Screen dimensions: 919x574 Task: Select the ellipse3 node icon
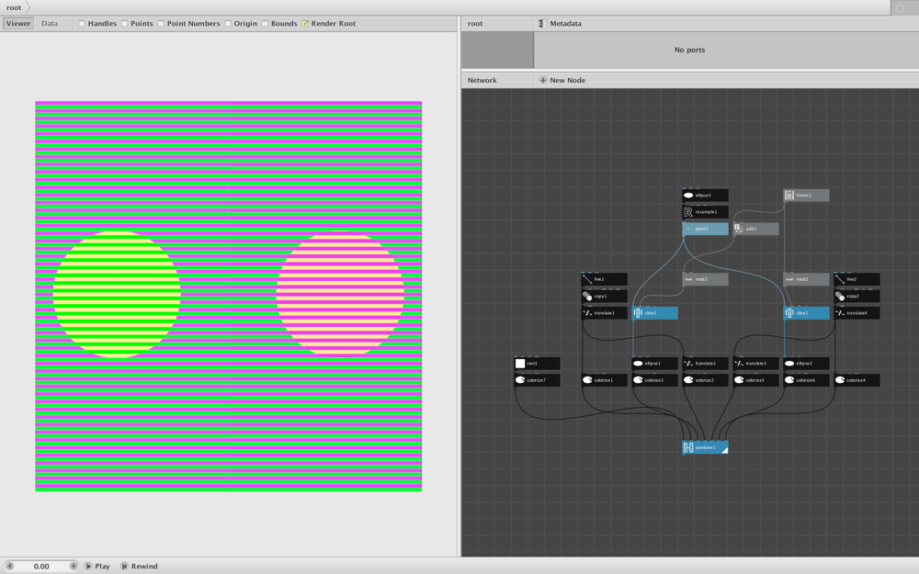(688, 195)
